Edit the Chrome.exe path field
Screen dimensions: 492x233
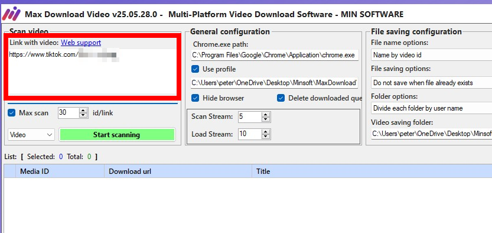(275, 55)
